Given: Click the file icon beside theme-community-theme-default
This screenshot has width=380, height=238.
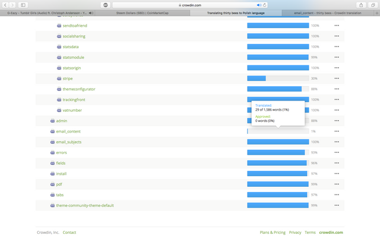Looking at the screenshot, I should click(52, 205).
